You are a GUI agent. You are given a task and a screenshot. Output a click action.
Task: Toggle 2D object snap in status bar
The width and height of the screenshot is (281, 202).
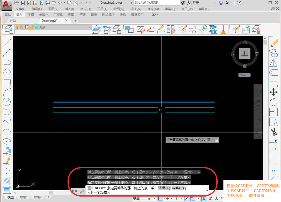[x=193, y=198]
